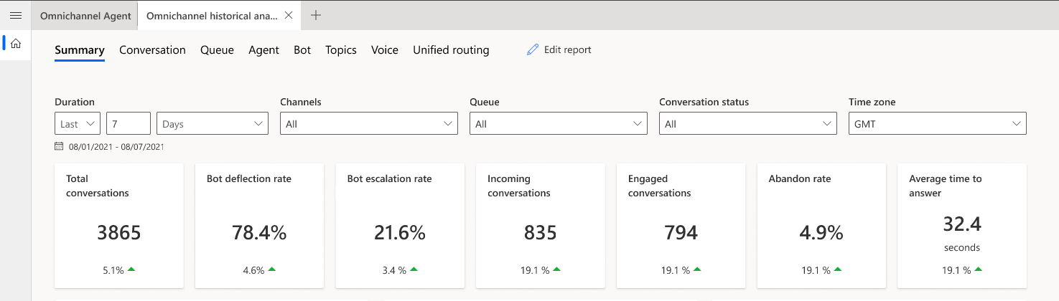Select the Abandon rate value 4.9%

tap(821, 233)
